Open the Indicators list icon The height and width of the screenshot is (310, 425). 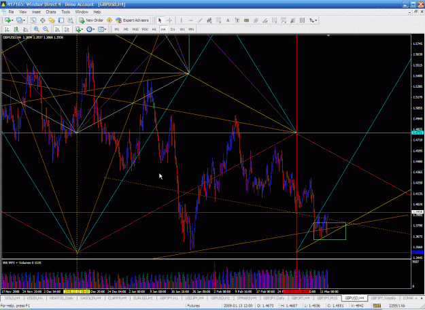pos(78,29)
